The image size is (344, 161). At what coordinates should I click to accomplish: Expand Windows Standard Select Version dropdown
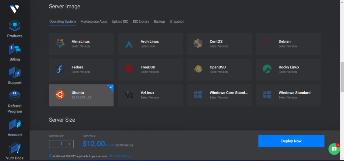(x=288, y=97)
